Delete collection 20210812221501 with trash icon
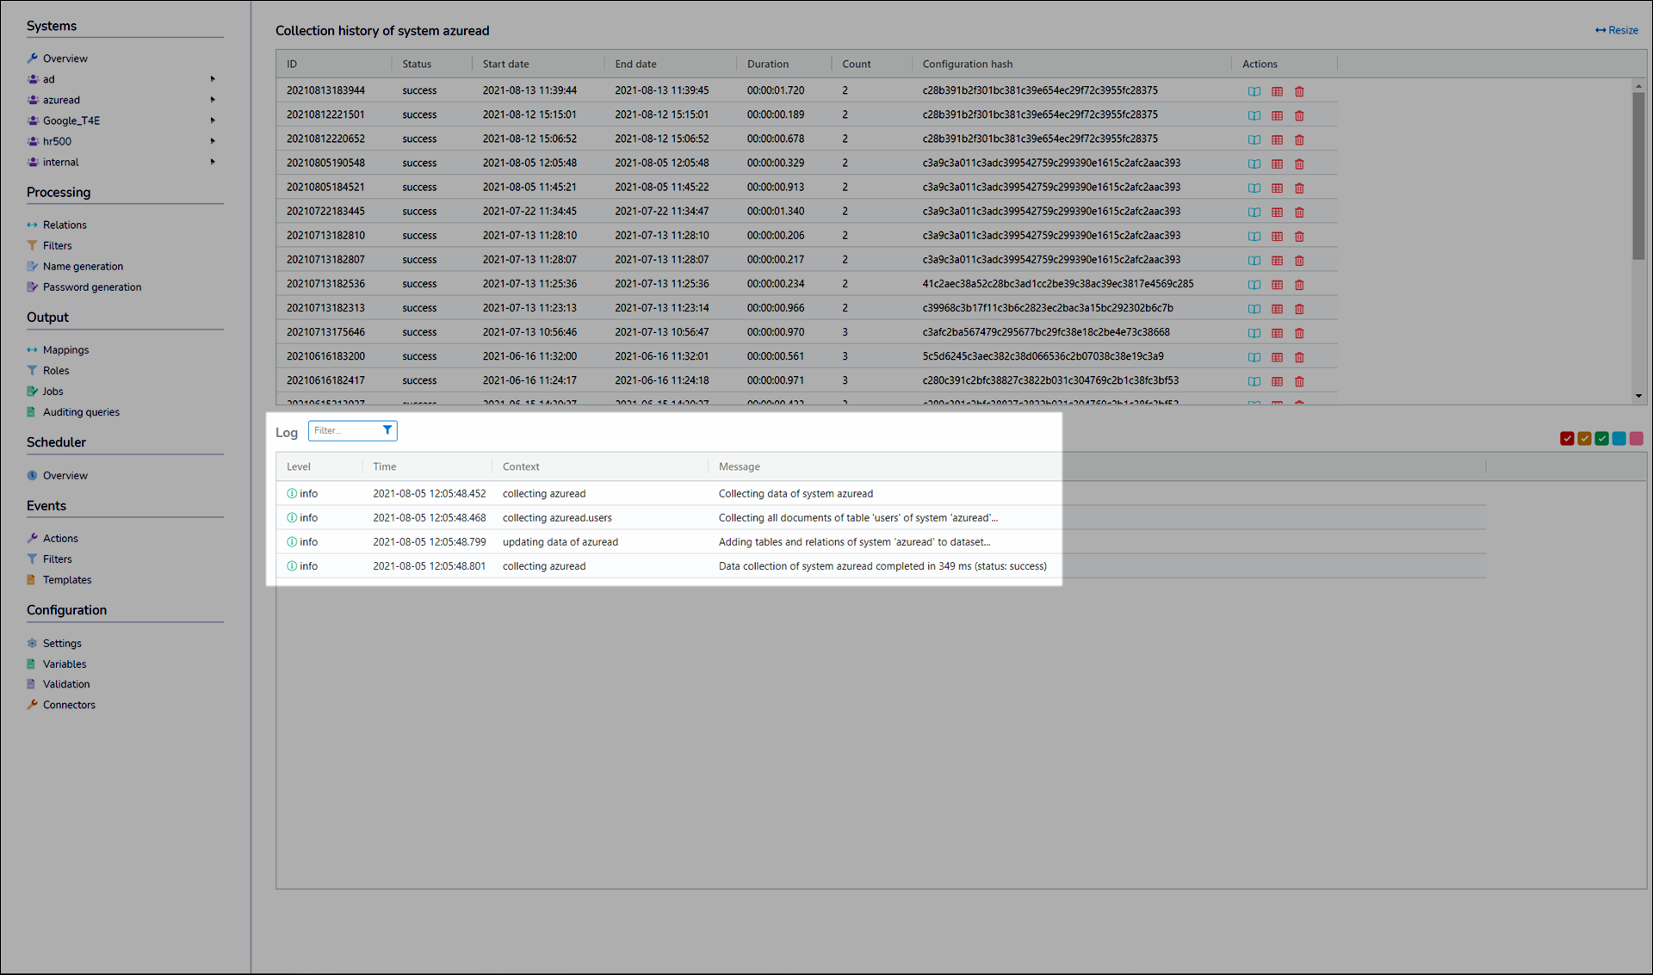Viewport: 1653px width, 975px height. [1299, 115]
